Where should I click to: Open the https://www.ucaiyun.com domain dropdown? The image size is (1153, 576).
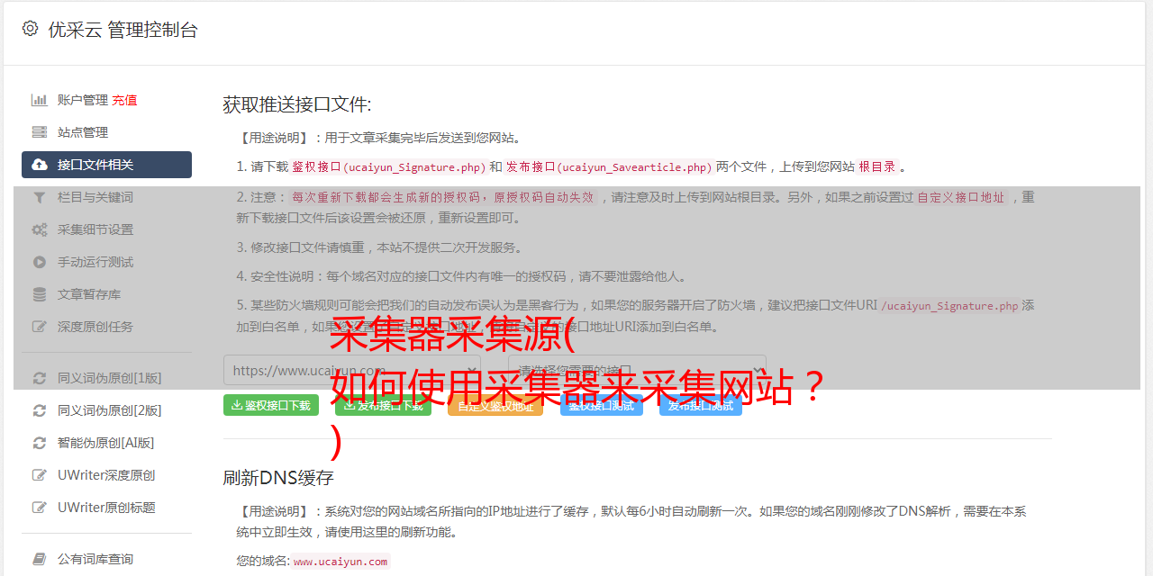click(x=352, y=370)
